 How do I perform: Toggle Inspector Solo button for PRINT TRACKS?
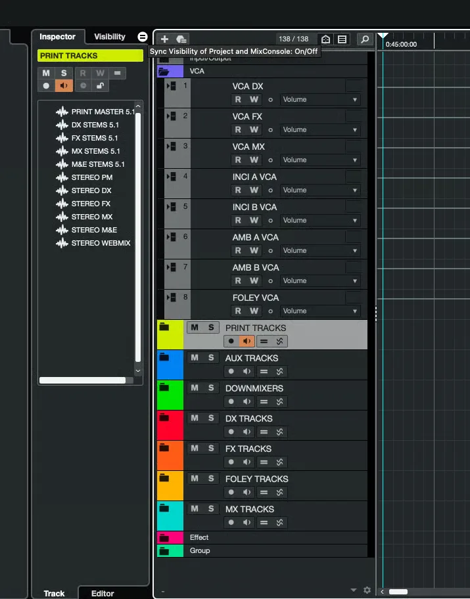(x=64, y=73)
